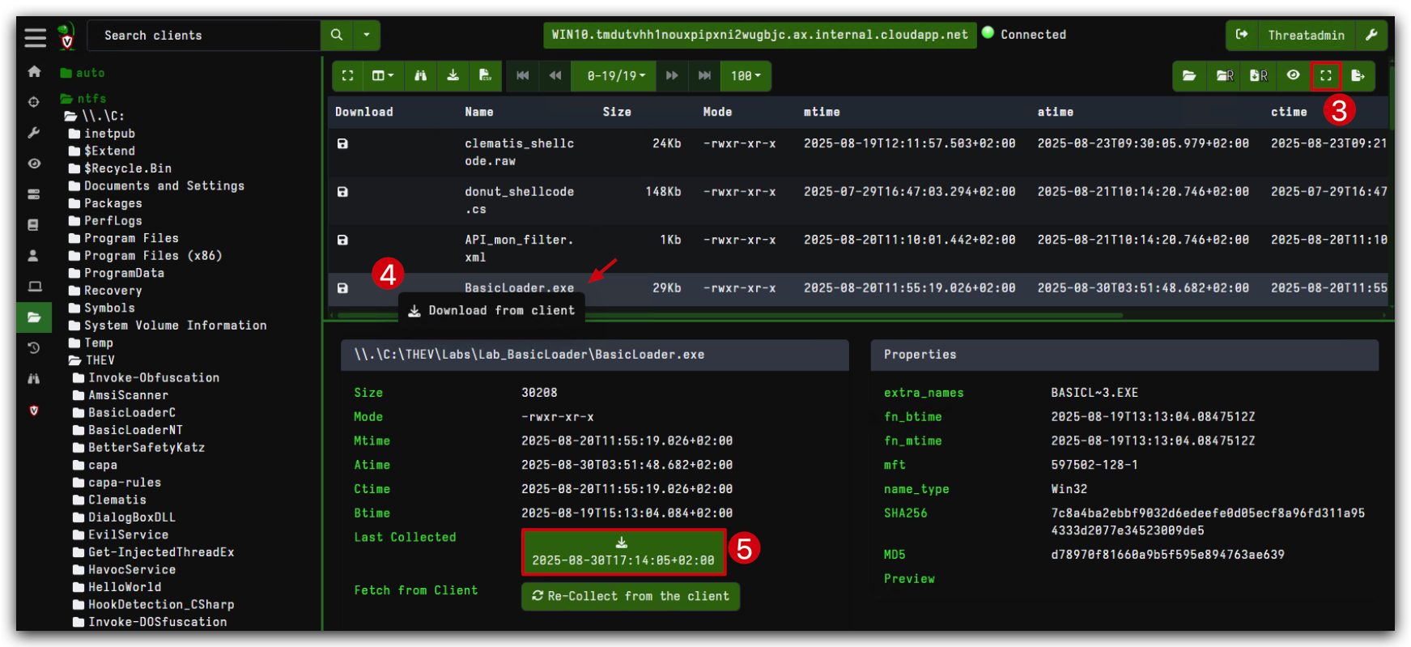Open the hamburger navigation menu
1411x647 pixels.
[35, 37]
